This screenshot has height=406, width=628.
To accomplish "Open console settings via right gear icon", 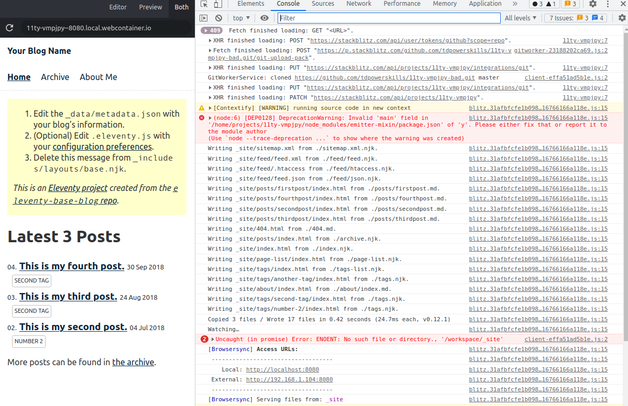I will [621, 18].
